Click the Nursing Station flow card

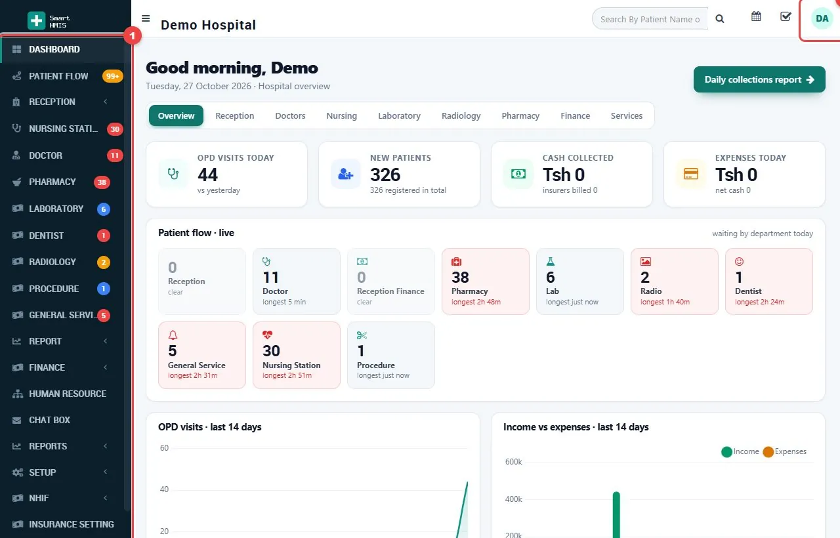tap(297, 355)
